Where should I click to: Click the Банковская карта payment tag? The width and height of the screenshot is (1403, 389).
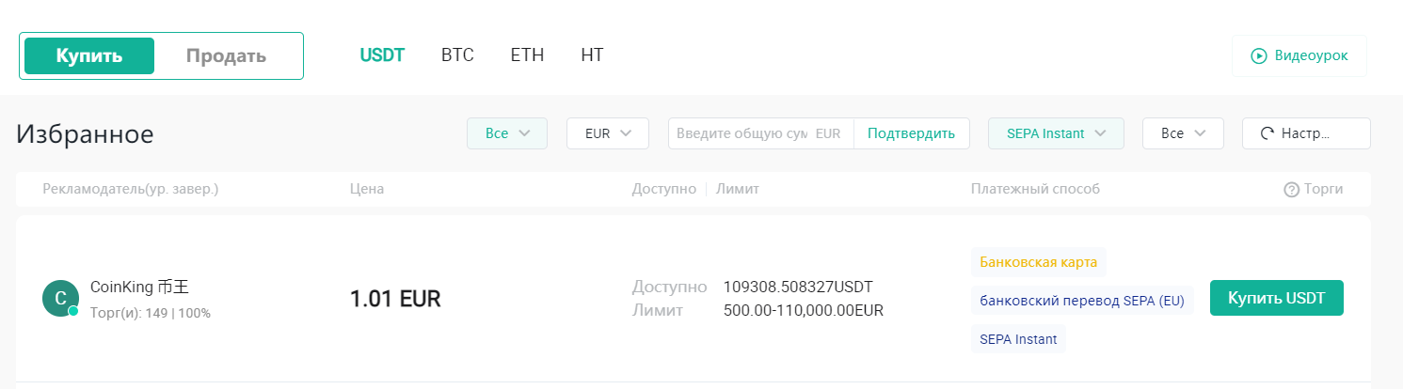pyautogui.click(x=1039, y=261)
